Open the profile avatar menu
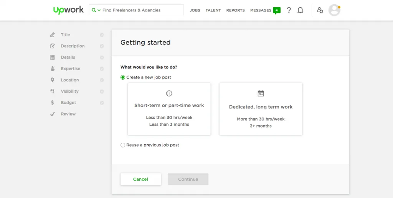This screenshot has height=198, width=393. coord(334,10)
